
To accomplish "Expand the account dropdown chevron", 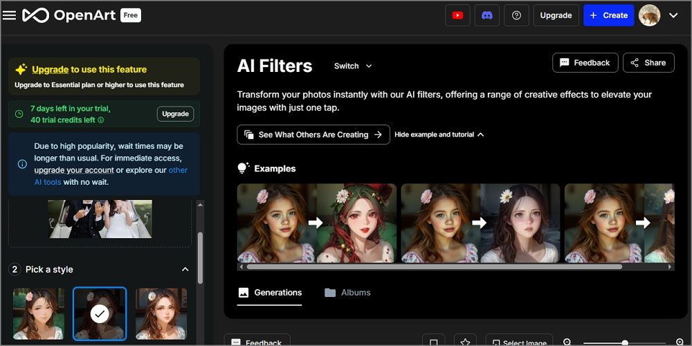I will [x=673, y=15].
